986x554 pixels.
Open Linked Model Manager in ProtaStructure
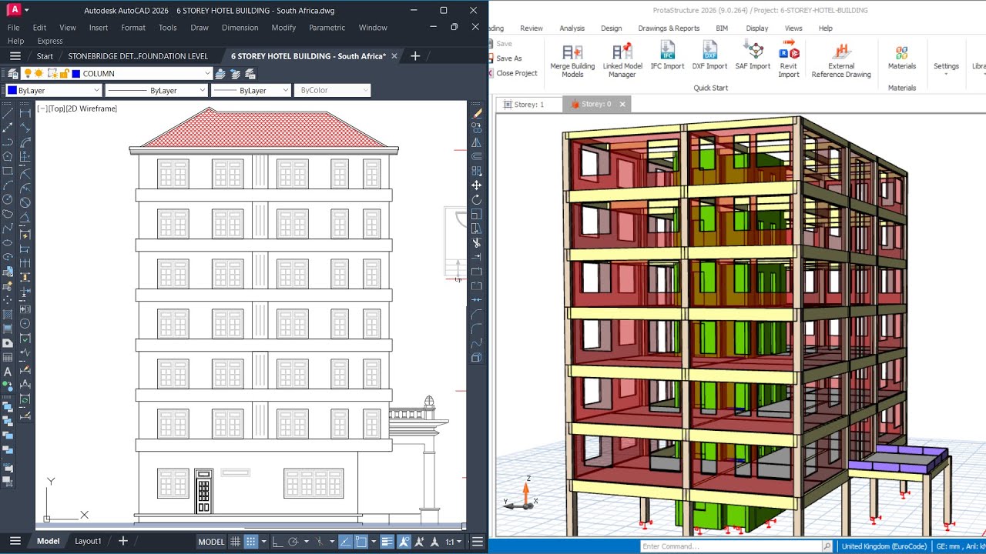[x=622, y=59]
